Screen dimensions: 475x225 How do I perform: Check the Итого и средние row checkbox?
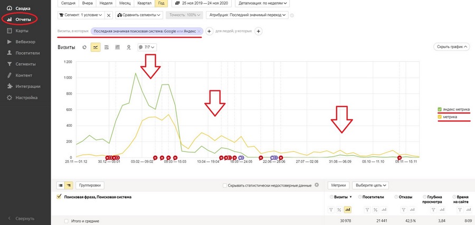(66, 221)
